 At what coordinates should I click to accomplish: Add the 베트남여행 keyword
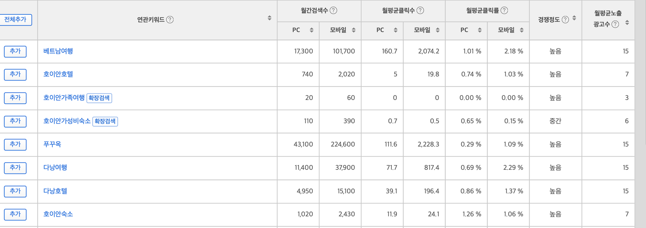[15, 51]
